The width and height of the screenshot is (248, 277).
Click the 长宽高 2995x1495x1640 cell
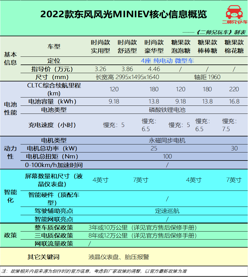point(127,77)
